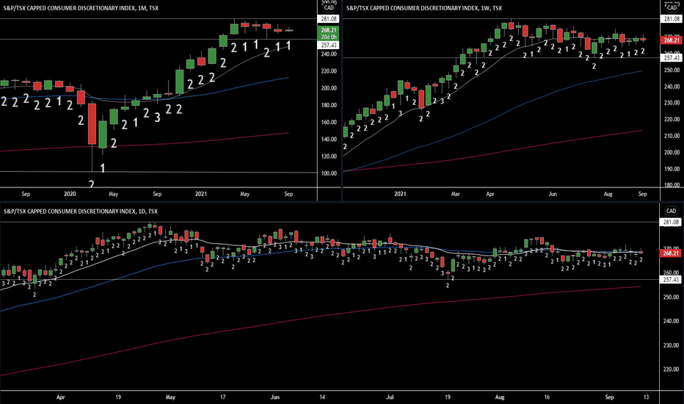
Task: Click the May label on the 1D time axis
Action: (170, 397)
